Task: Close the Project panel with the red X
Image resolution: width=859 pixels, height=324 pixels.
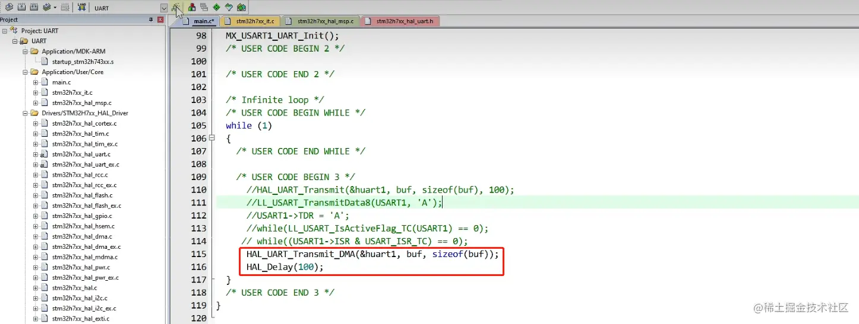Action: click(160, 20)
